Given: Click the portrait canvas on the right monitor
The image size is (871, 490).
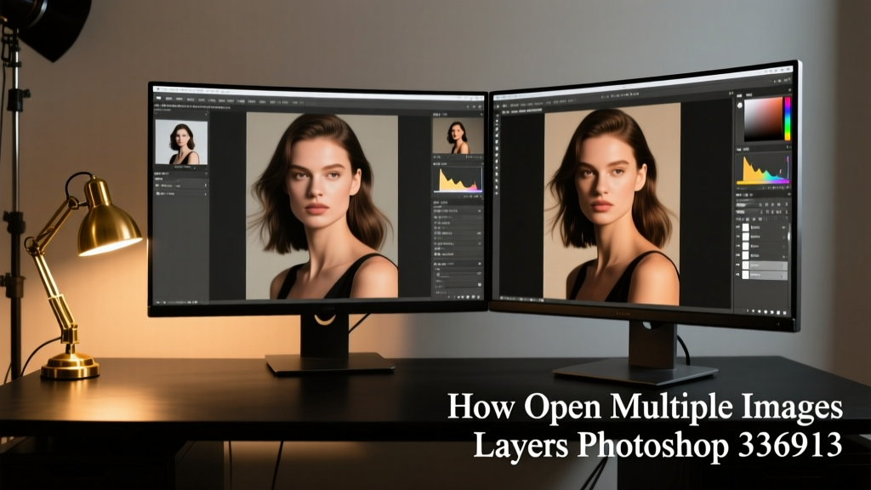Looking at the screenshot, I should tap(612, 204).
